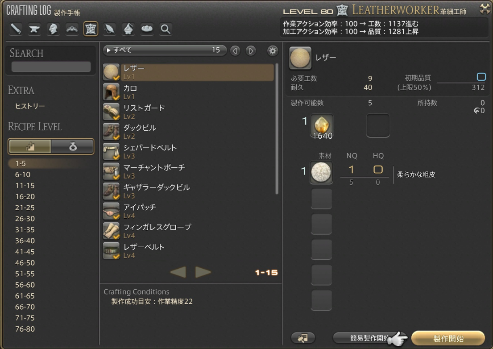The image size is (493, 349).
Task: Toggle the HQ checkbox for 柔らかな粗皮
Action: click(378, 170)
